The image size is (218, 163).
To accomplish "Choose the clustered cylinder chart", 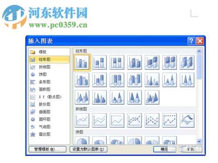I will pos(82,80).
